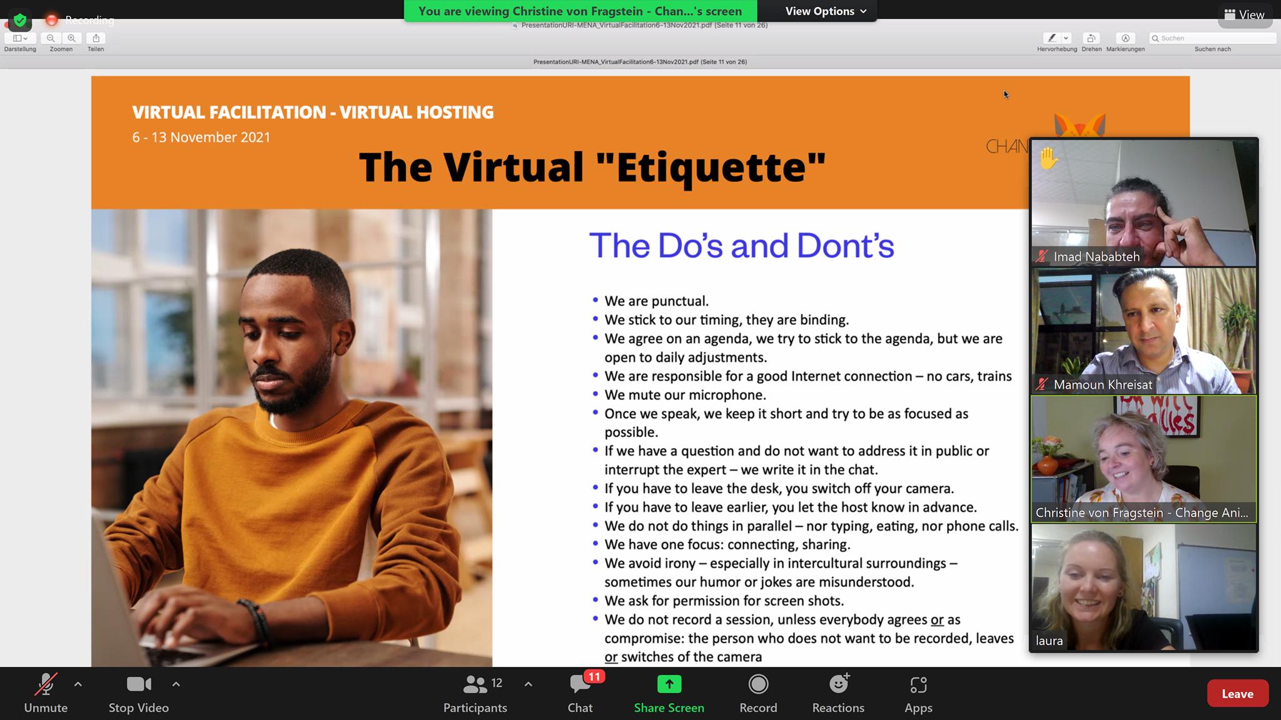This screenshot has width=1281, height=720.
Task: Click the bullet 'We mute our microphone.'
Action: pos(685,395)
